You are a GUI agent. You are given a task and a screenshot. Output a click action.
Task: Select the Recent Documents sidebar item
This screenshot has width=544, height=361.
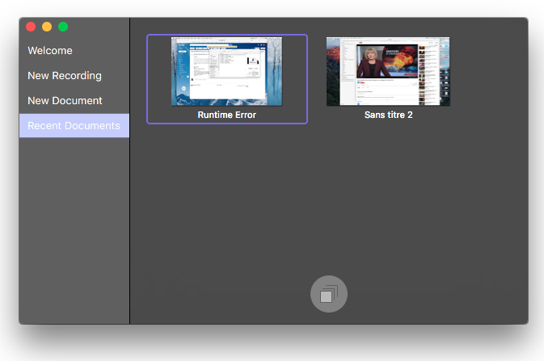[74, 125]
